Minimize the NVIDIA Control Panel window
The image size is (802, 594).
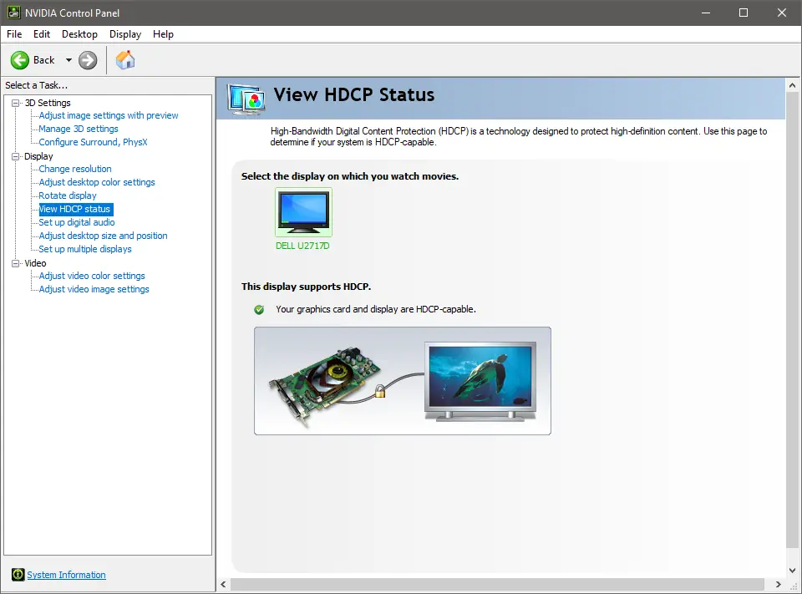pos(706,13)
